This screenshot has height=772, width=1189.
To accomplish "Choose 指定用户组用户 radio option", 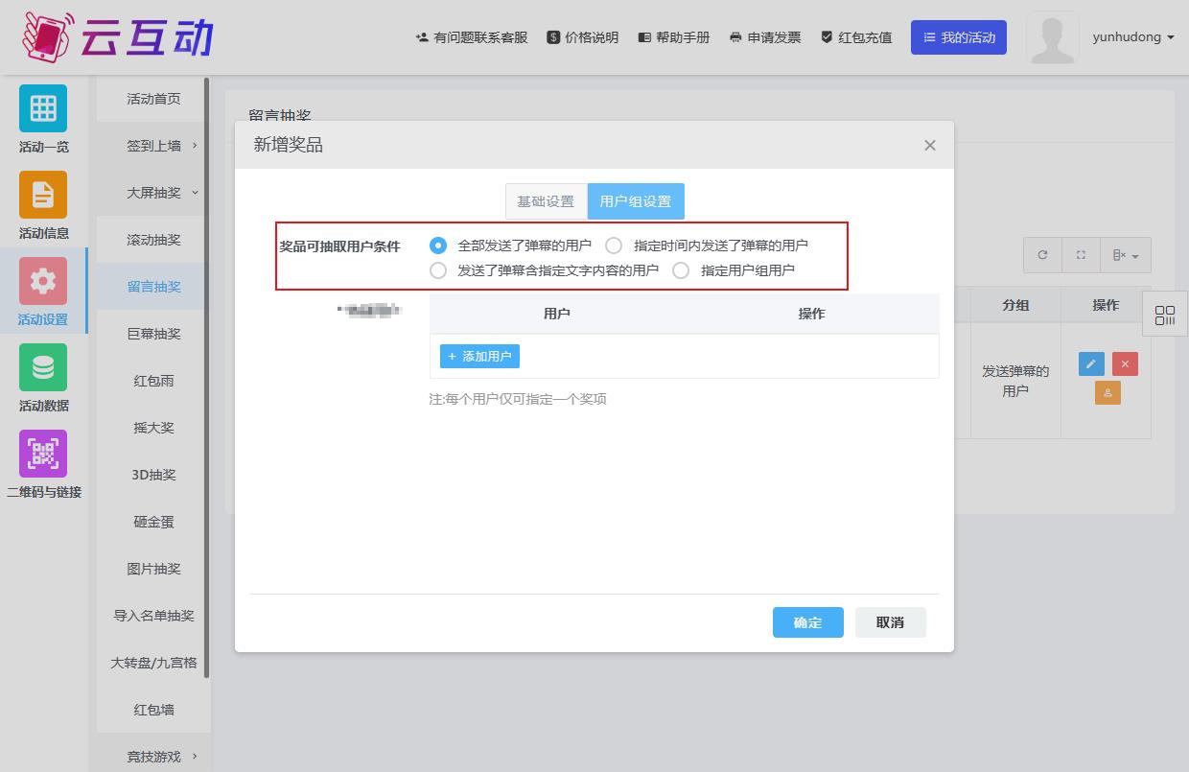I will [681, 270].
